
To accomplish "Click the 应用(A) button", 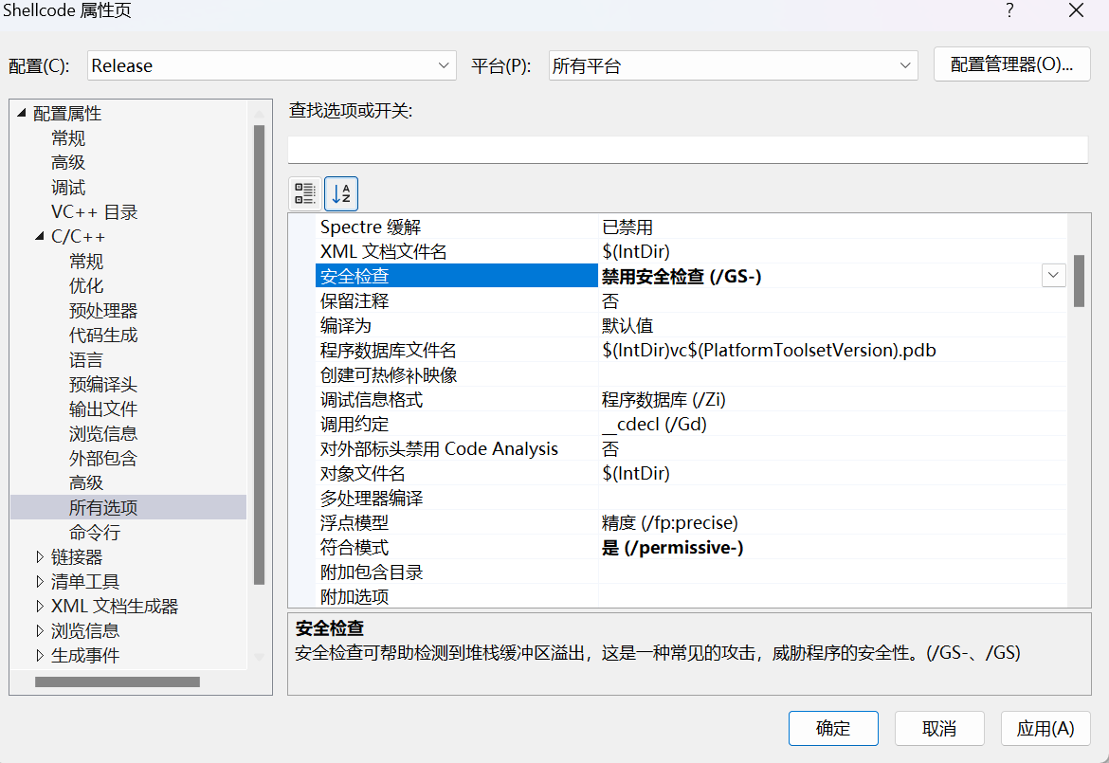I will (1045, 729).
